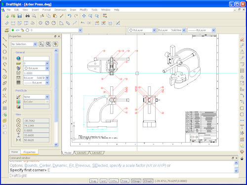Open the File menu
This screenshot has width=247, height=185.
(x=8, y=10)
